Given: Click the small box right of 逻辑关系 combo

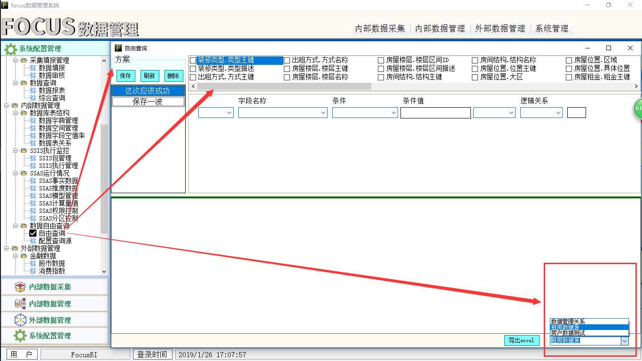Looking at the screenshot, I should (x=577, y=113).
